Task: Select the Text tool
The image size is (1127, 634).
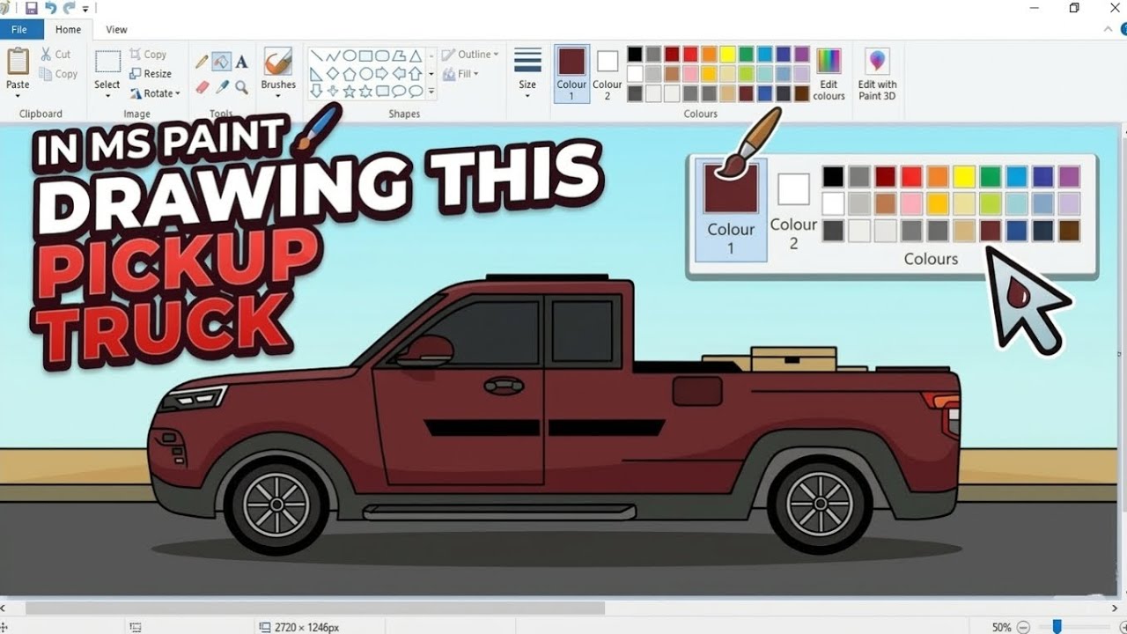Action: tap(241, 62)
